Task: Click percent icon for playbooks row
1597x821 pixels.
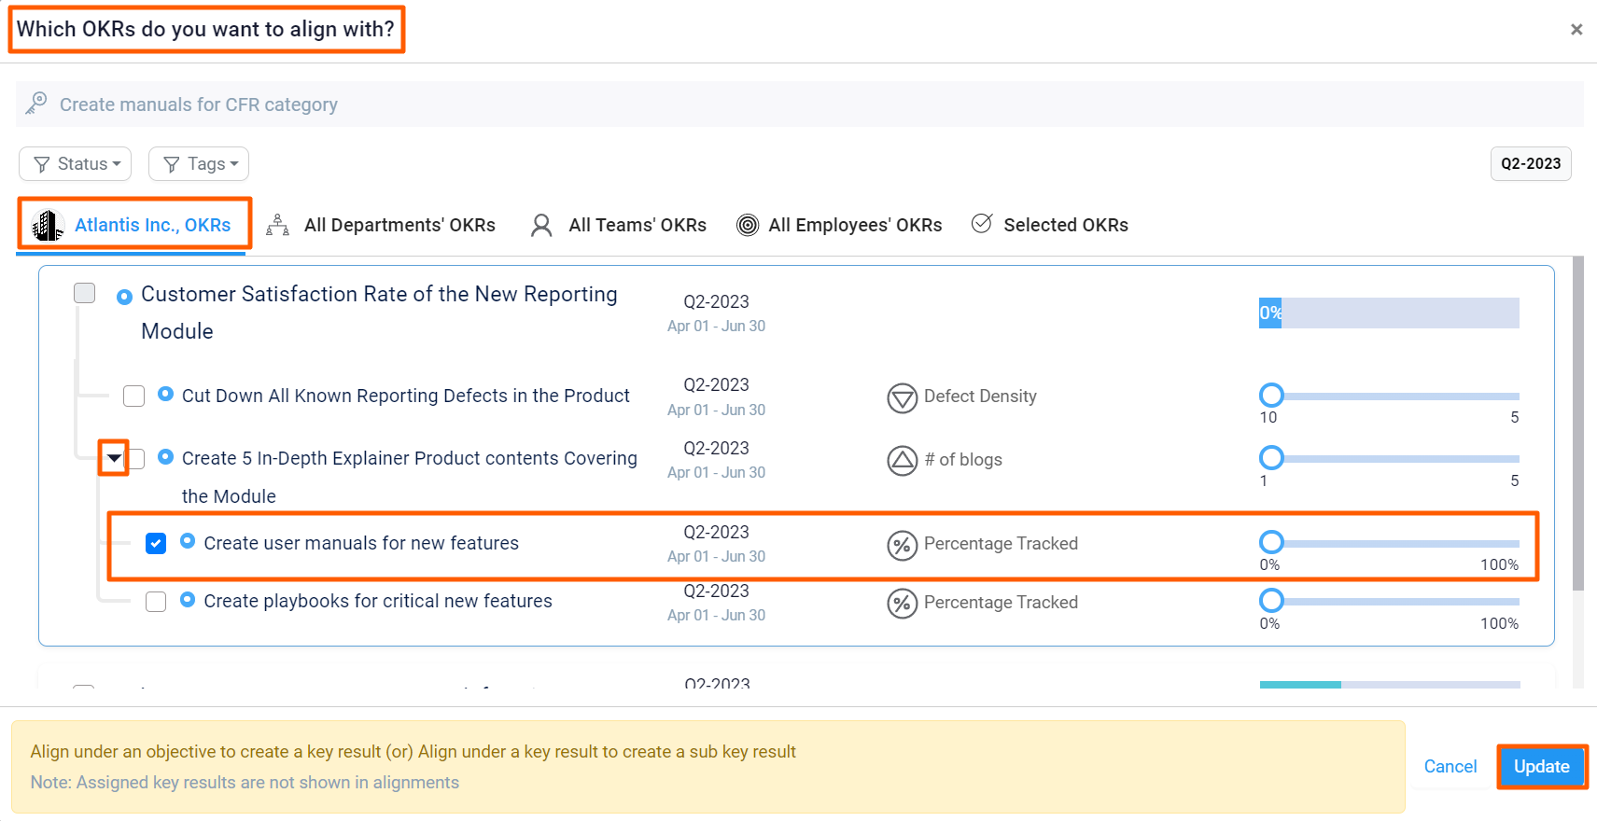Action: pos(902,604)
